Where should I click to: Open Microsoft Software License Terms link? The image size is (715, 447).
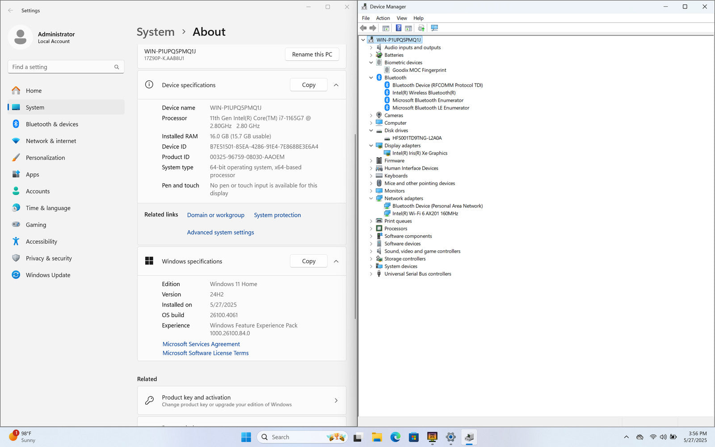point(206,353)
